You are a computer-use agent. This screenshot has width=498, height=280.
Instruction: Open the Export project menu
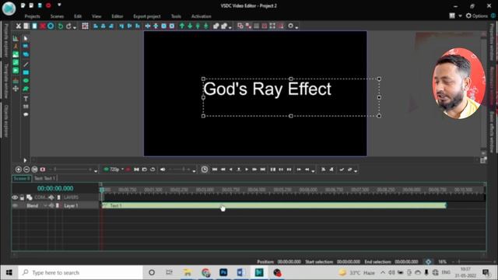click(x=147, y=16)
